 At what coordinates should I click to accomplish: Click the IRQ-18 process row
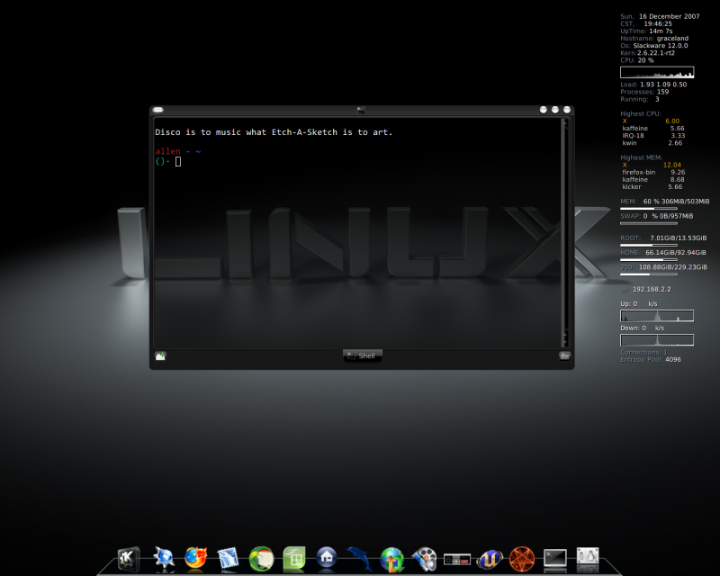click(653, 136)
